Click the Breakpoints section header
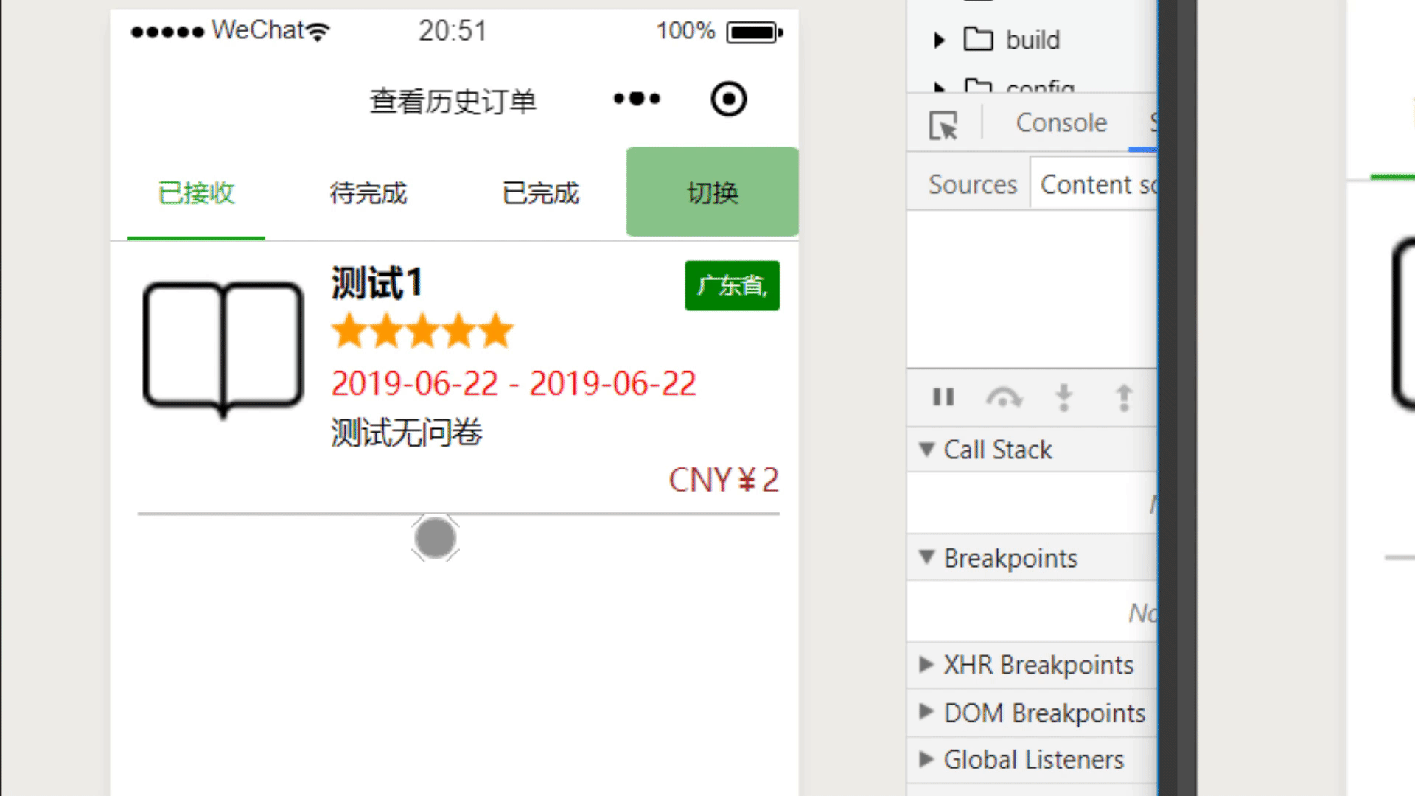 coord(1010,558)
